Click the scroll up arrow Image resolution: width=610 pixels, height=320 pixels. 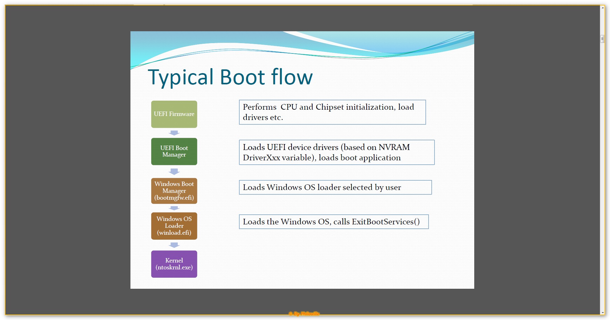click(602, 8)
